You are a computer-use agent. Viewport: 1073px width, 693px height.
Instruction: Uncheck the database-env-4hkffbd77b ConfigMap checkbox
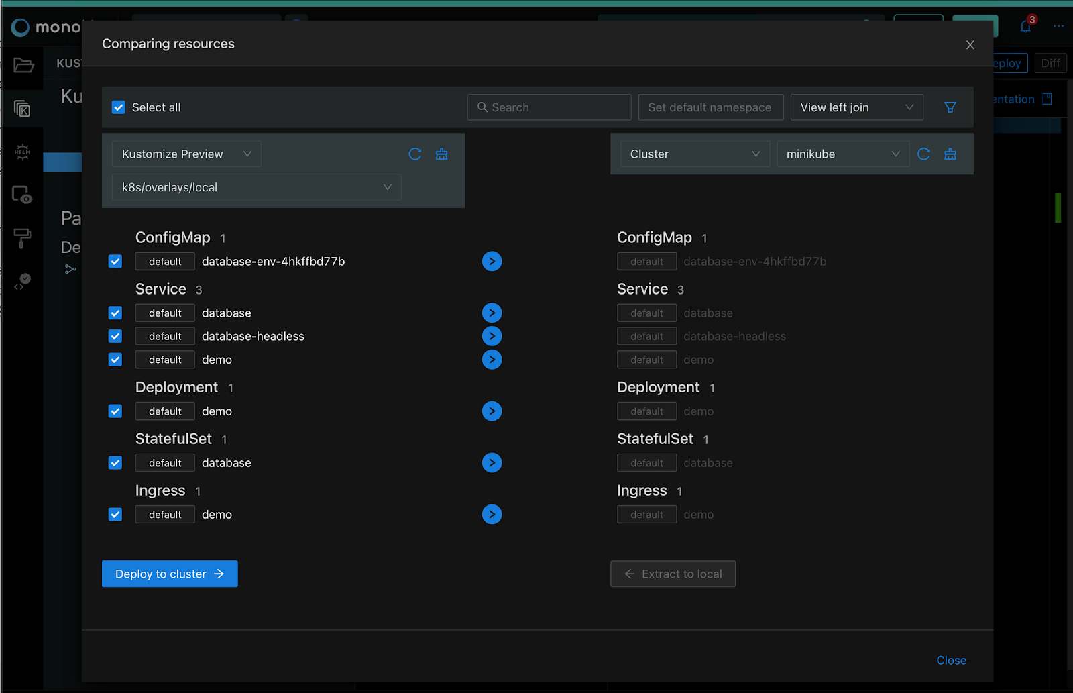coord(115,262)
